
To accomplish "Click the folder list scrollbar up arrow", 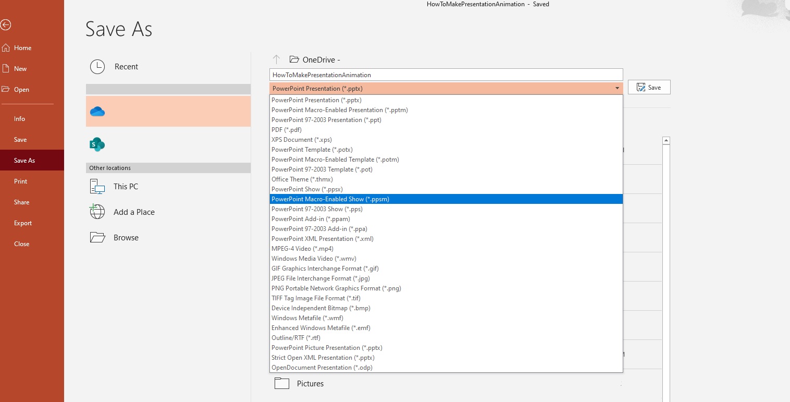I will 666,141.
